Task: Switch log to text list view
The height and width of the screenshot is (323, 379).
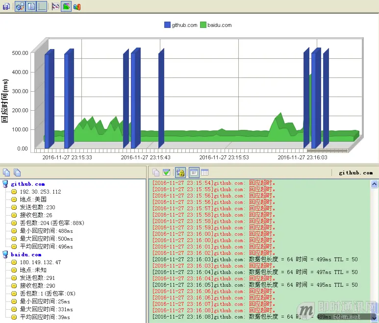Action: pyautogui.click(x=194, y=173)
